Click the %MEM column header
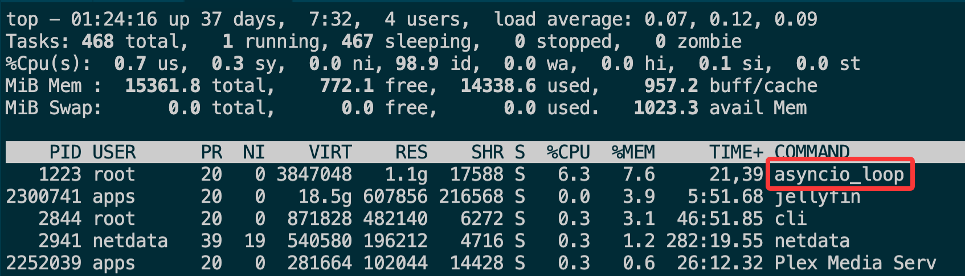Screen dimensions: 965x276 tap(633, 152)
